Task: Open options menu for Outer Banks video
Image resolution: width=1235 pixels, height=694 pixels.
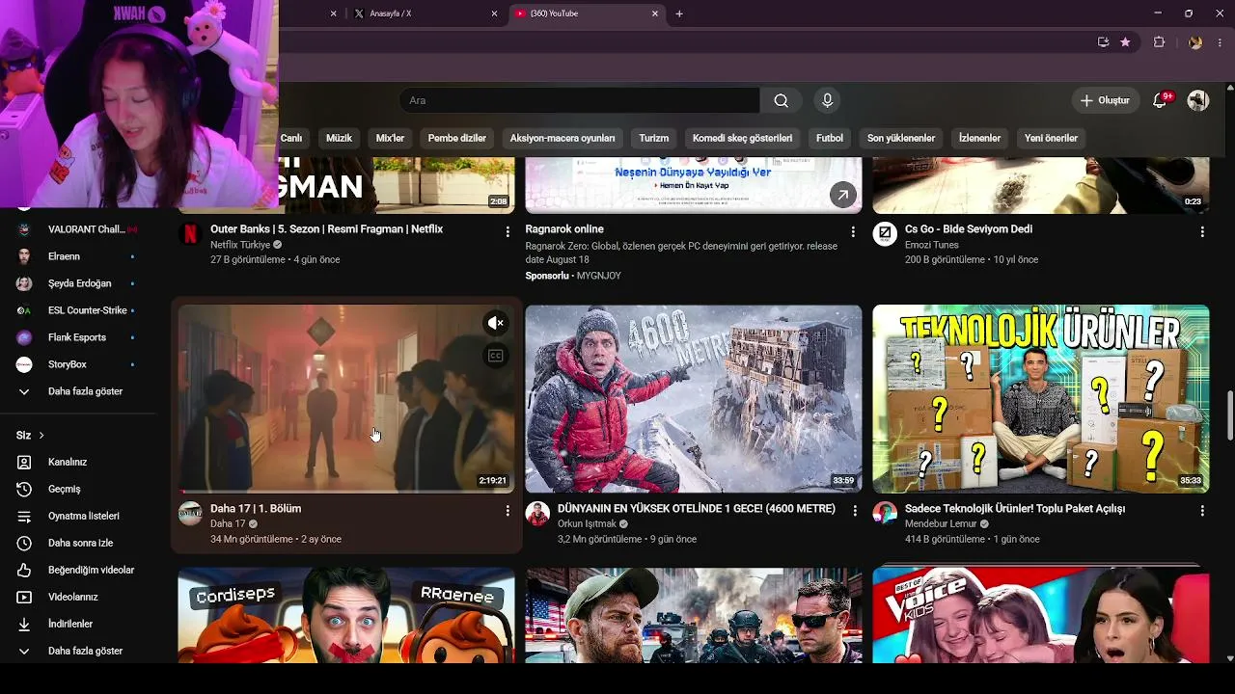Action: (508, 231)
